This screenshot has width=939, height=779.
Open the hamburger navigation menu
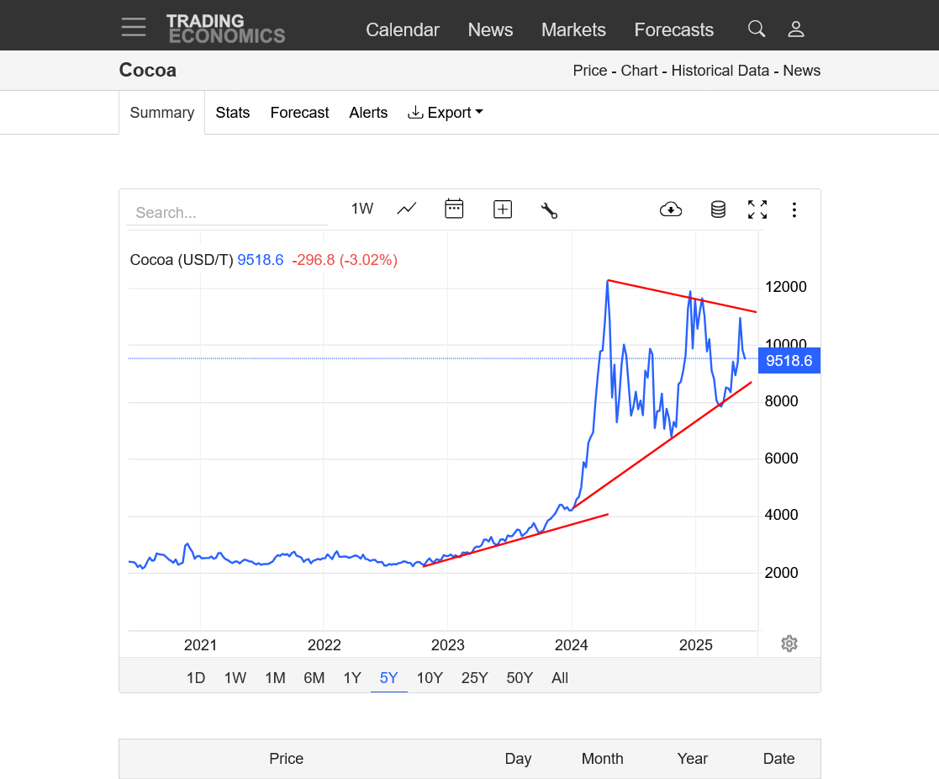pyautogui.click(x=133, y=28)
